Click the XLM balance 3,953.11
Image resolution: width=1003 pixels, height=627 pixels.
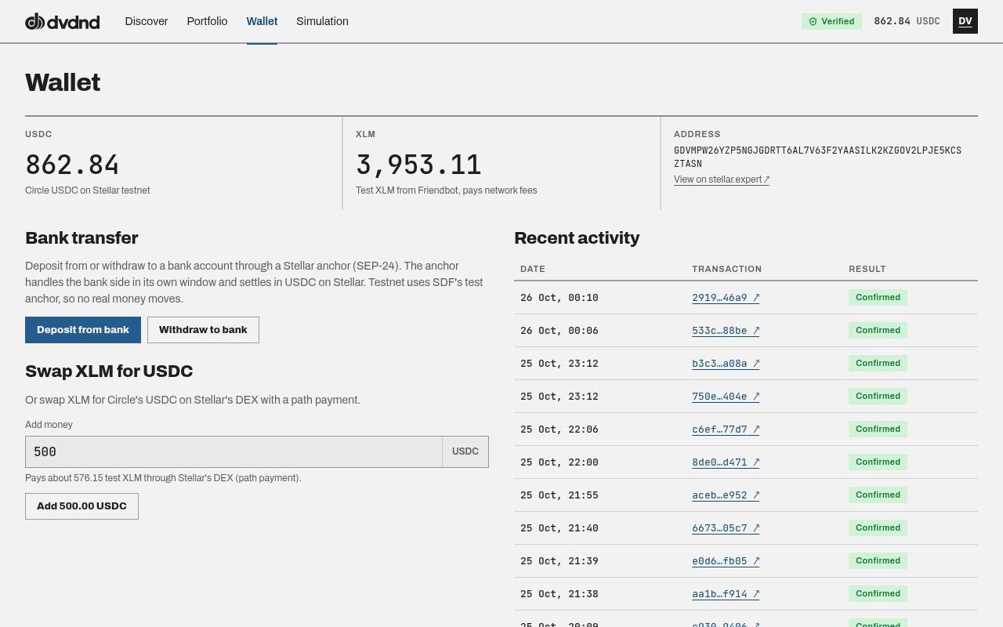(x=418, y=165)
